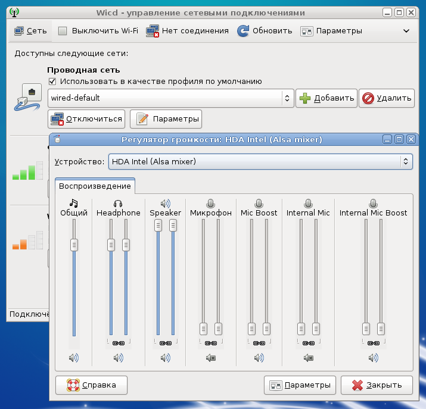
Task: Click Обновить to refresh networks
Action: (x=265, y=31)
